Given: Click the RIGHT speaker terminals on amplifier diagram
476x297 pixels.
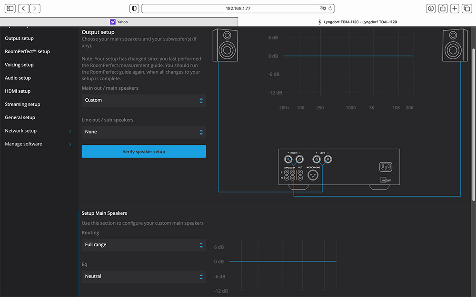Looking at the screenshot, I should (294, 159).
